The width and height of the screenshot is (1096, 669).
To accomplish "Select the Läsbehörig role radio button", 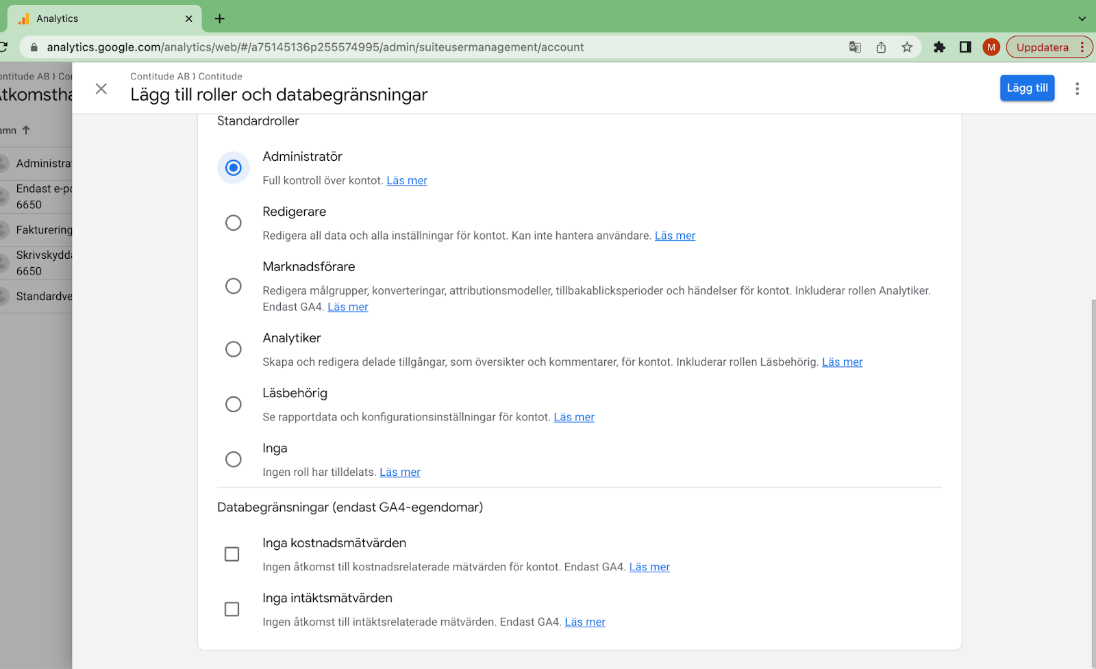I will [233, 404].
